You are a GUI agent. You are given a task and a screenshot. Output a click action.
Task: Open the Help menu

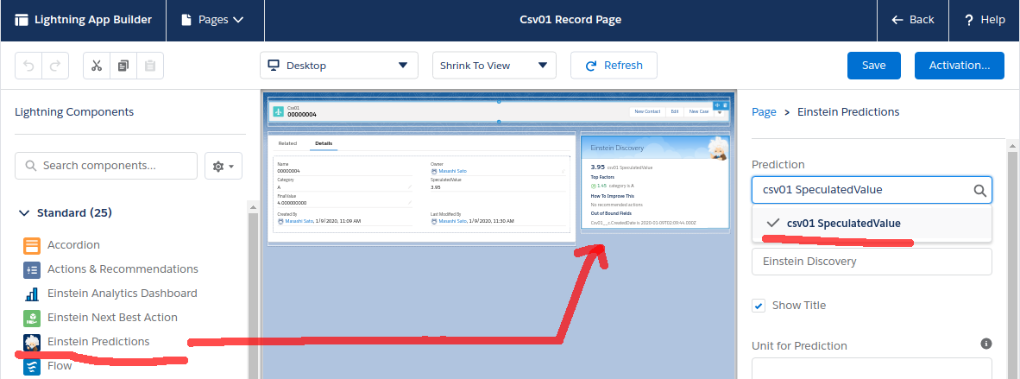coord(985,20)
